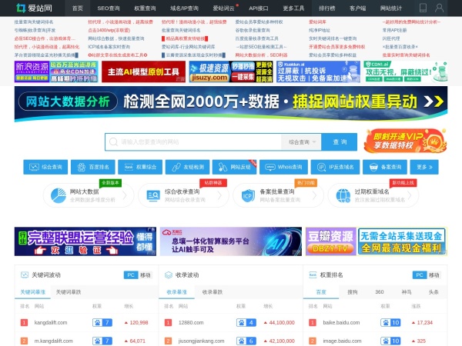Select the 百度排名 tool icon button
Screen dimensions: 462x346
click(x=96, y=166)
